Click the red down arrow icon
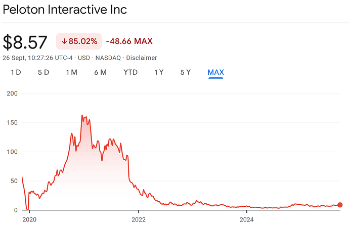Image resolution: width=349 pixels, height=227 pixels. [64, 41]
